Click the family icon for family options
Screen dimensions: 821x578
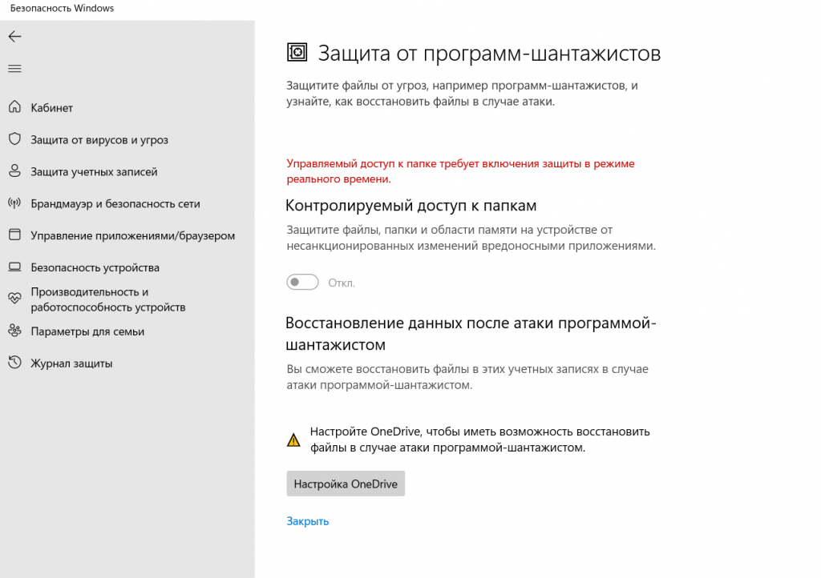(14, 331)
